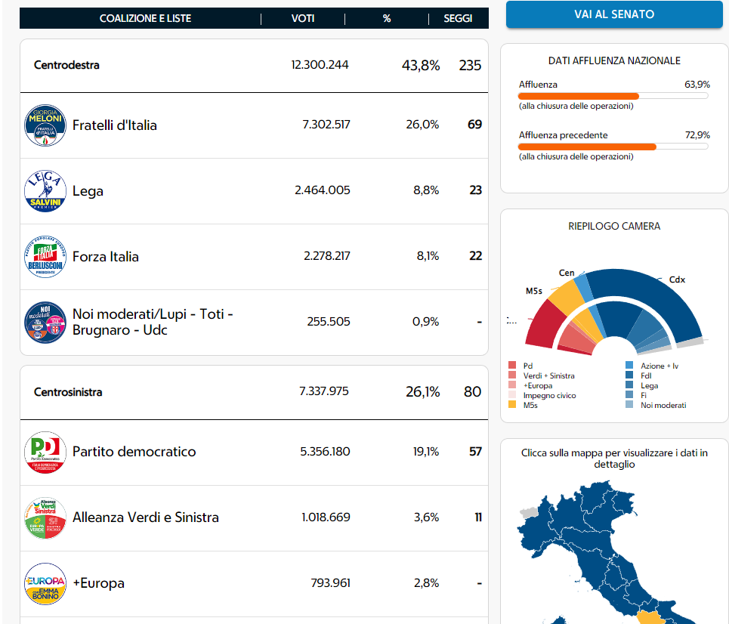Click the Fratelli d'Italia party name

coord(114,125)
